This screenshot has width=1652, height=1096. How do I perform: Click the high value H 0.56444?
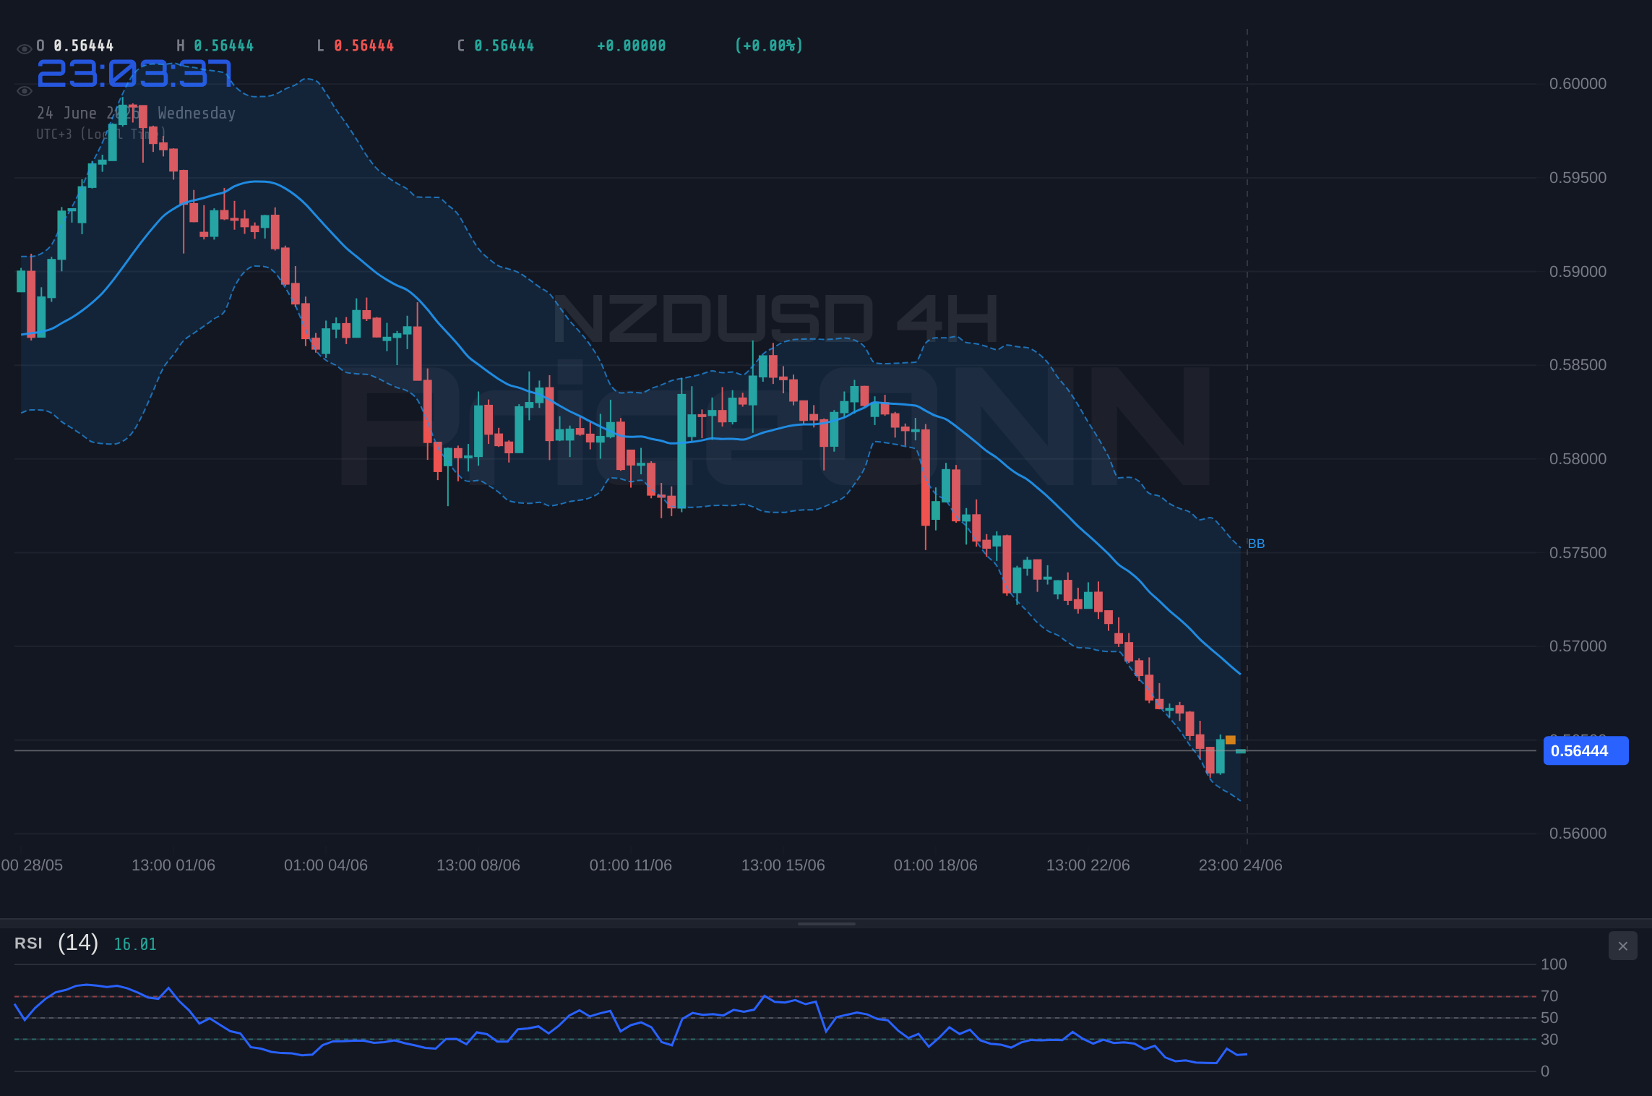(x=215, y=46)
